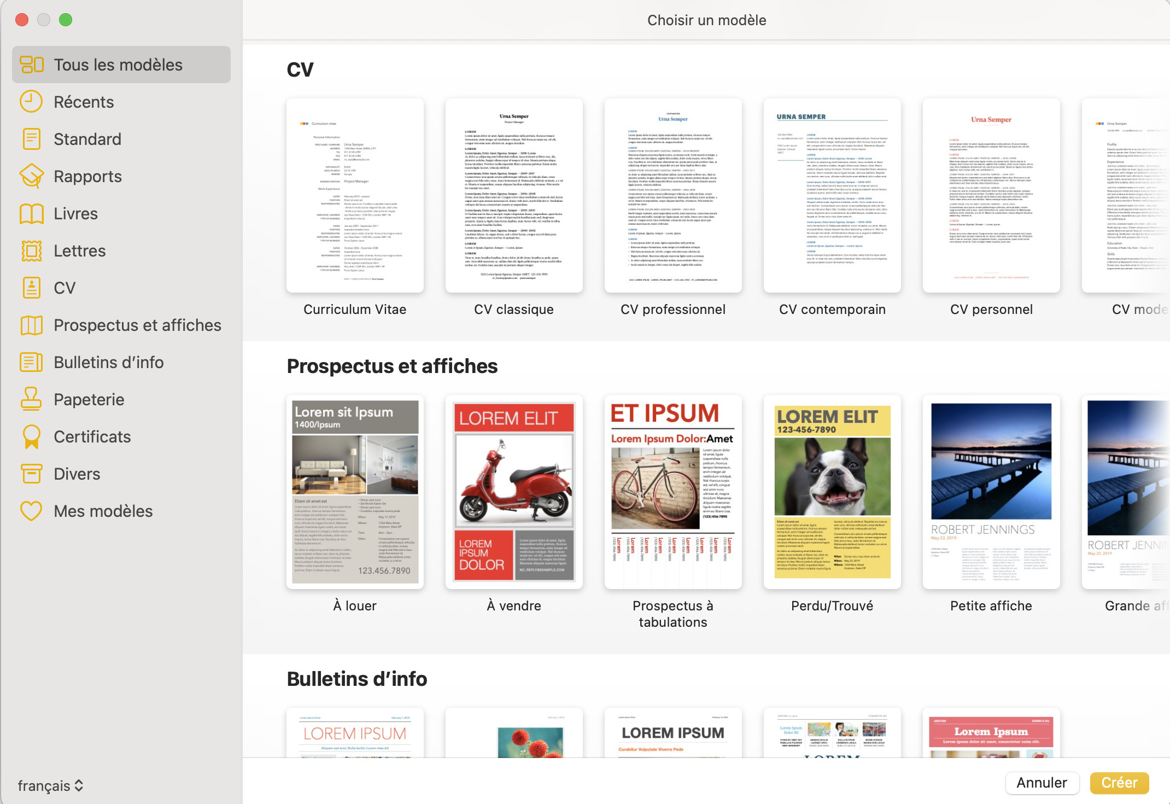Image resolution: width=1170 pixels, height=804 pixels.
Task: Open the Certificats category
Action: point(121,436)
